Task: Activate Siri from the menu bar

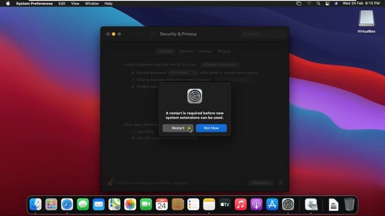Action: point(336,4)
